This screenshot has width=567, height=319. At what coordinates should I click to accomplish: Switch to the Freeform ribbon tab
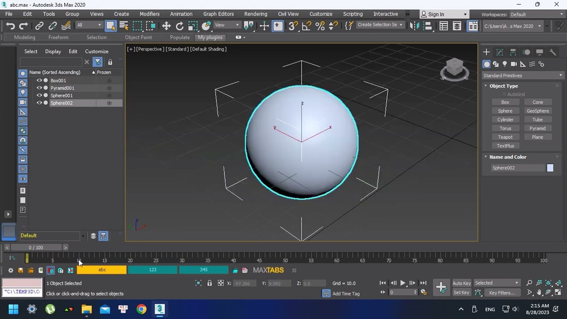coord(58,38)
